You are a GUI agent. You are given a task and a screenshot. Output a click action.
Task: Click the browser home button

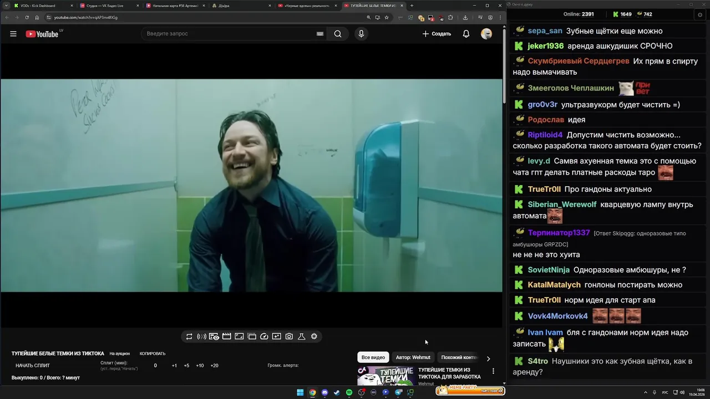37,17
